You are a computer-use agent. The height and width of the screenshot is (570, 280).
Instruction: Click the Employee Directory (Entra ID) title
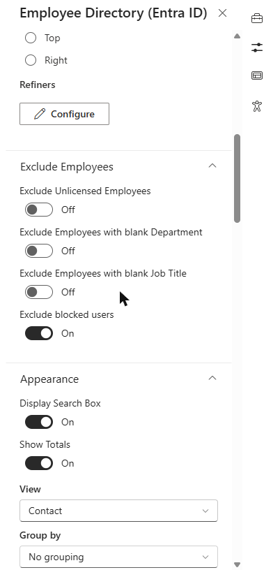[x=113, y=13]
